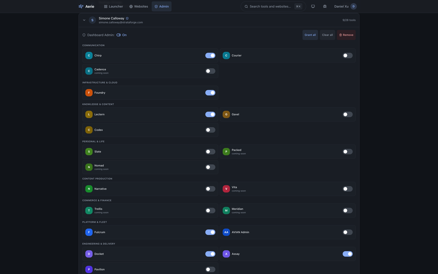Click the Docket app icon
This screenshot has height=274, width=438.
[89, 254]
